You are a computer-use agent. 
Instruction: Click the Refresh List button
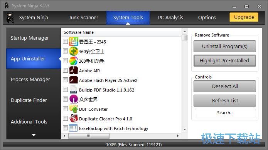[x=225, y=100]
